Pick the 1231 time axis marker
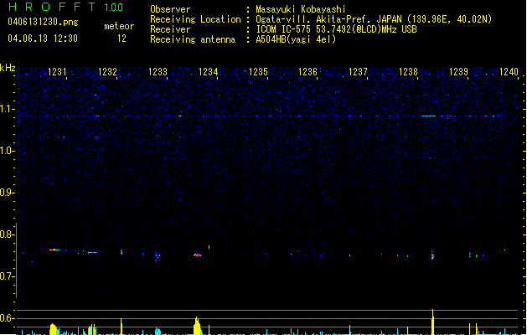The height and width of the screenshot is (335, 527). [x=58, y=71]
